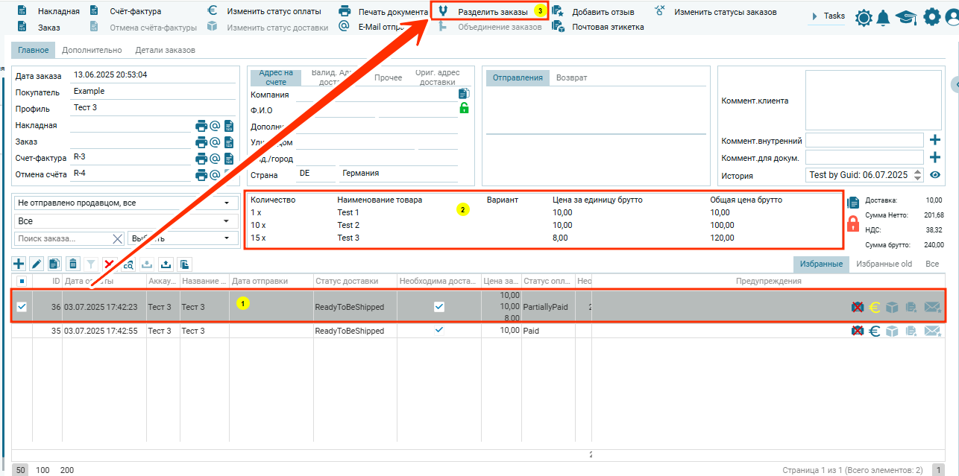Click the yellow euro icon in order 36 row

tap(875, 307)
